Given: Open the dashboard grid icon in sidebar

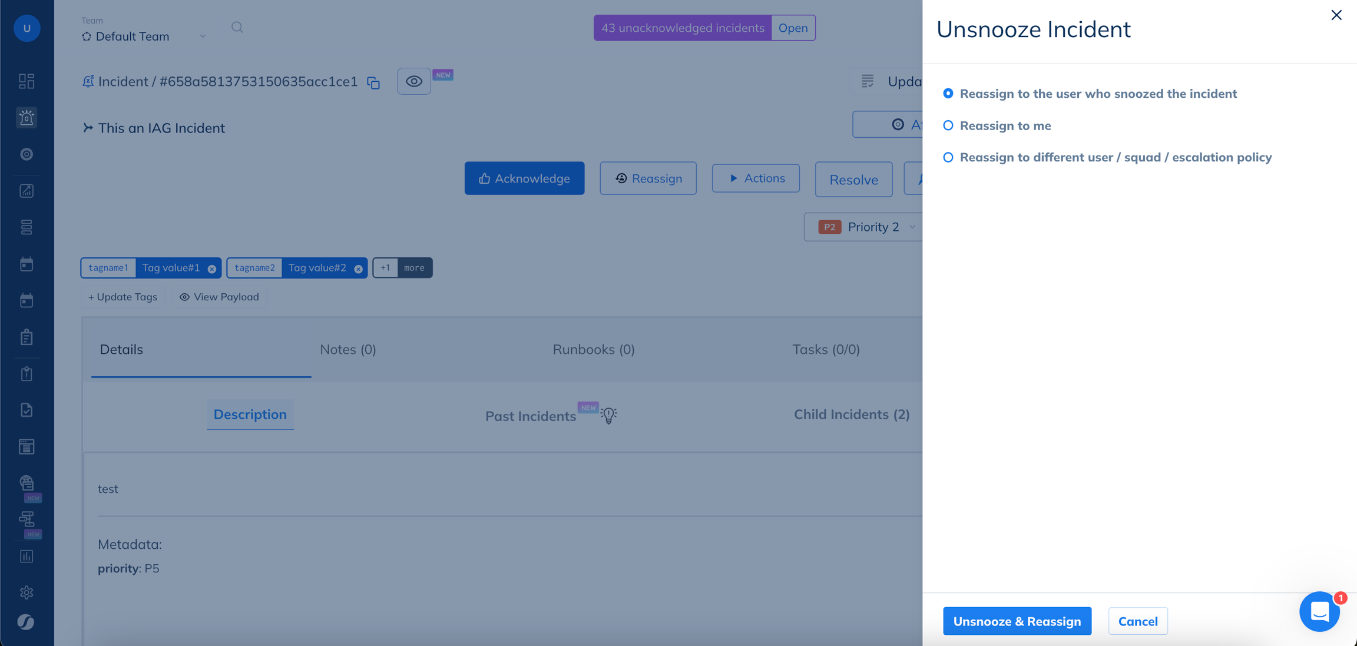Looking at the screenshot, I should [27, 81].
